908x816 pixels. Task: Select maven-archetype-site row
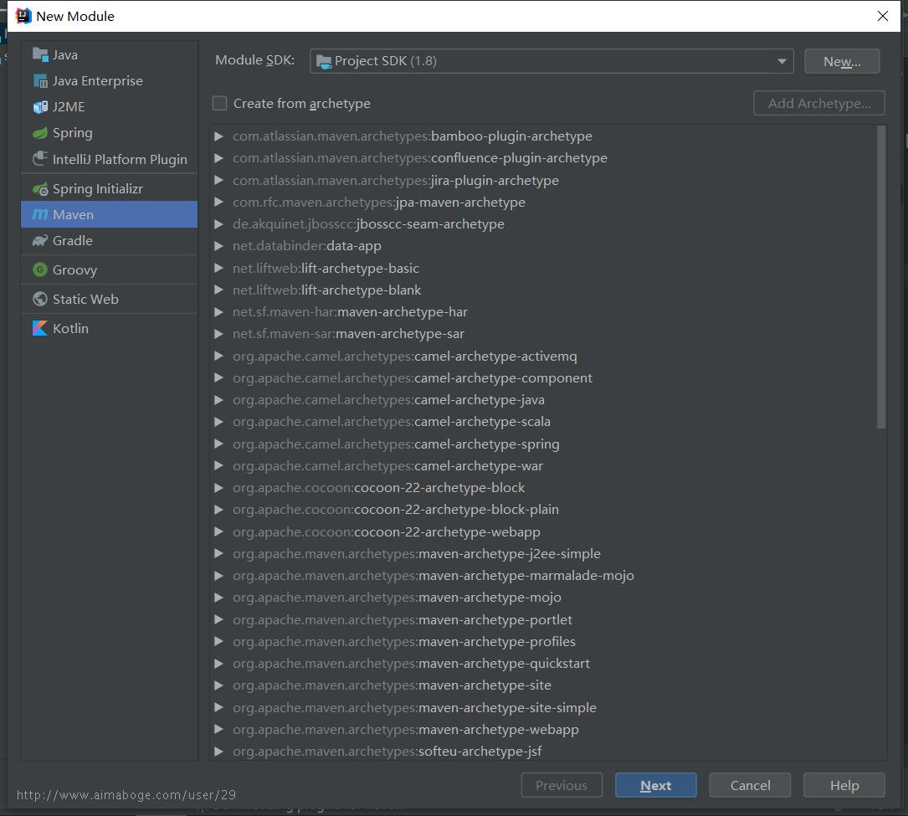click(542, 685)
